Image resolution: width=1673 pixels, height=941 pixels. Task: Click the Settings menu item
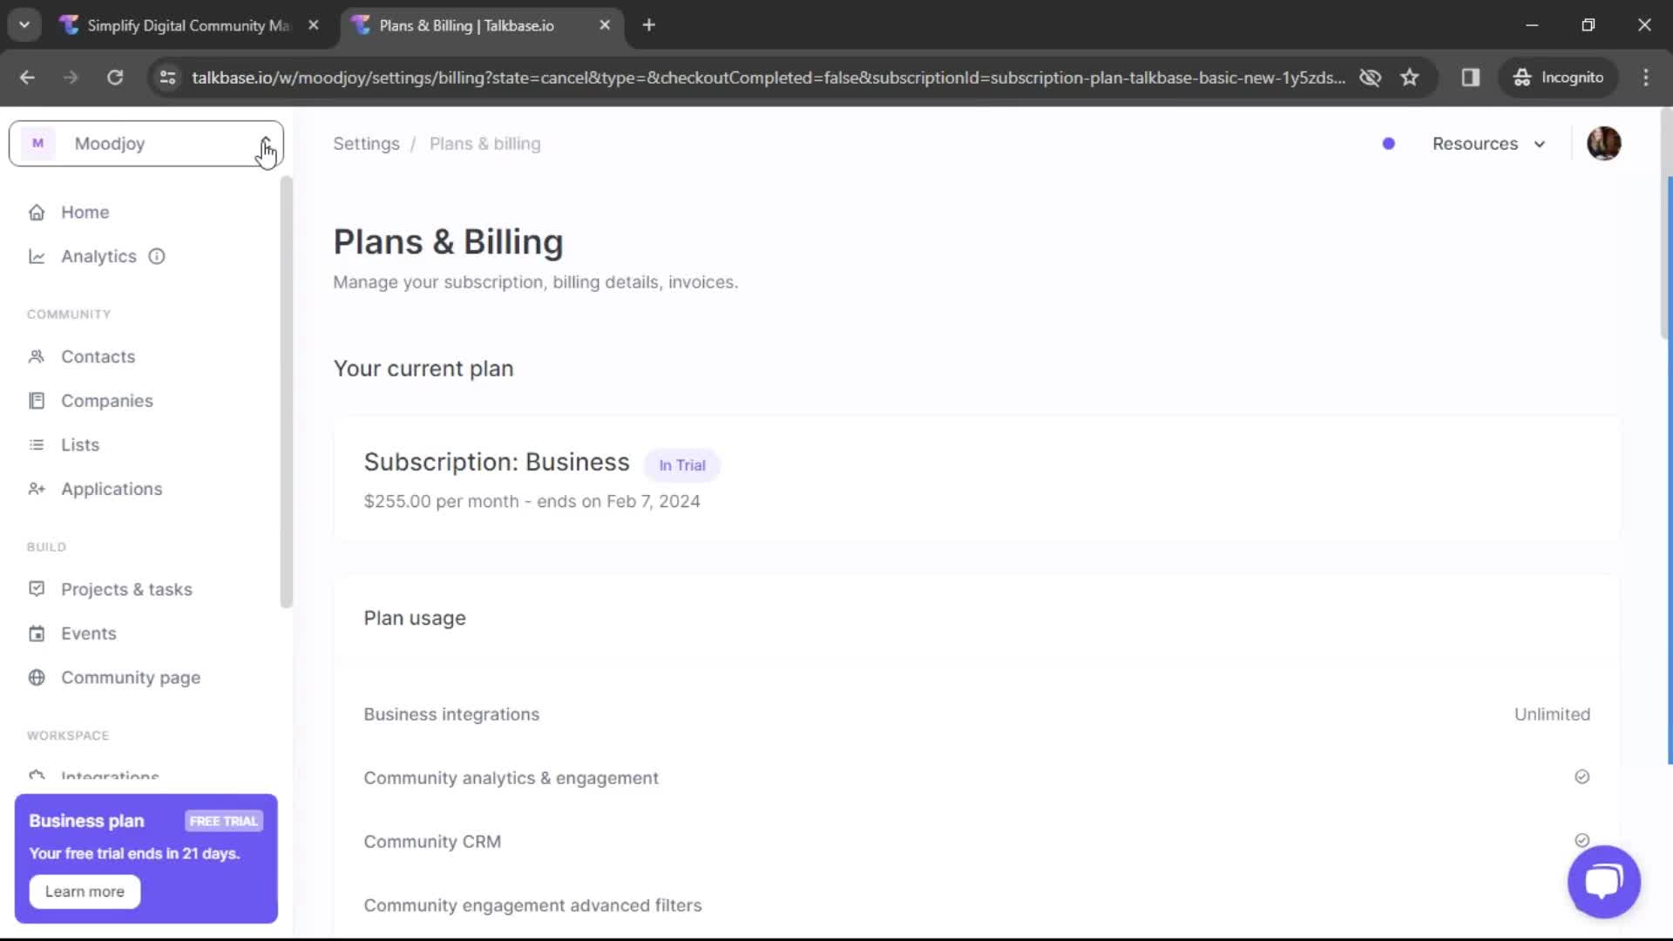click(365, 143)
